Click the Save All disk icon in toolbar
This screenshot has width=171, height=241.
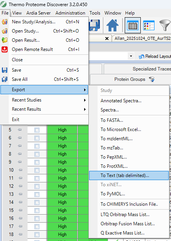click(x=94, y=25)
